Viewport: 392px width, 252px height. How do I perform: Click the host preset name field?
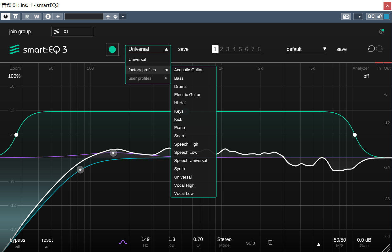[84, 17]
